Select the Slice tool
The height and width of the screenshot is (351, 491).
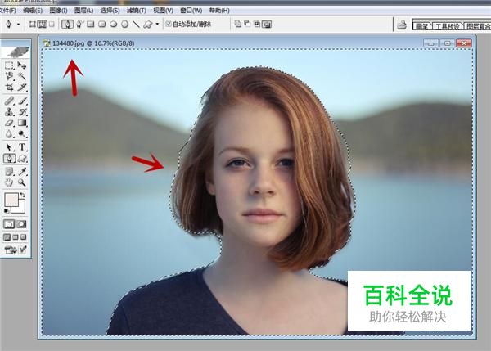pyautogui.click(x=22, y=87)
